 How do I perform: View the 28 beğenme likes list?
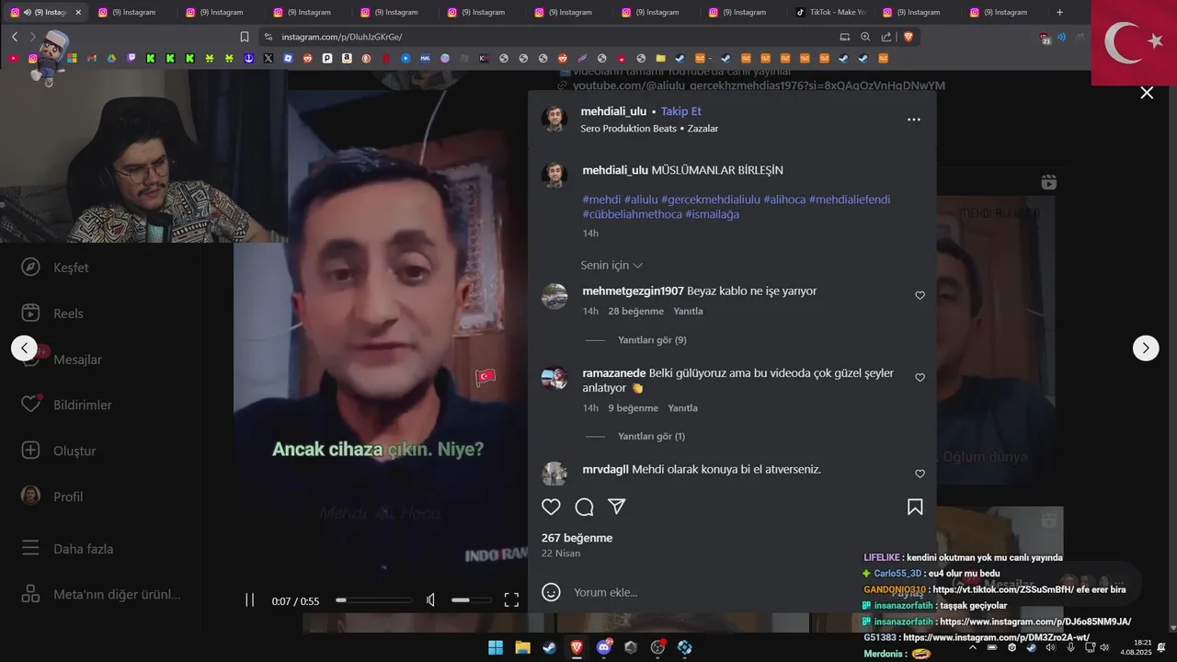click(x=635, y=311)
